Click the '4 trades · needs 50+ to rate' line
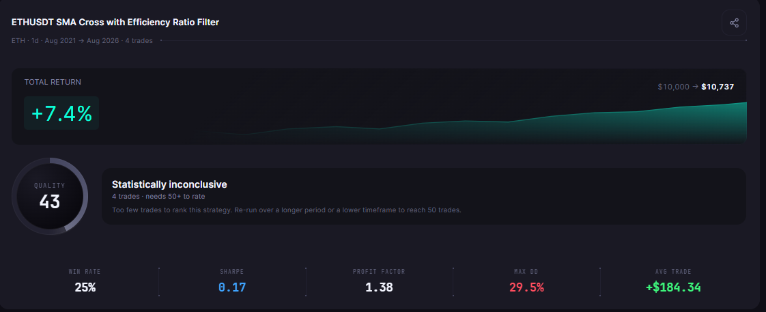766x312 pixels. [x=158, y=197]
